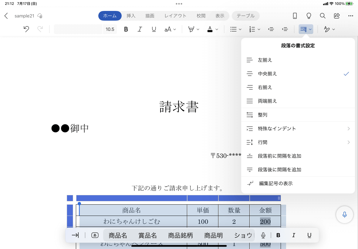Tap bold B in keyboard bar
Viewport: 358px width, 249px height.
point(278,235)
